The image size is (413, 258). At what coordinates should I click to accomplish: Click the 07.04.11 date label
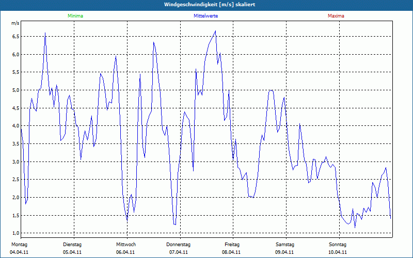(x=179, y=252)
